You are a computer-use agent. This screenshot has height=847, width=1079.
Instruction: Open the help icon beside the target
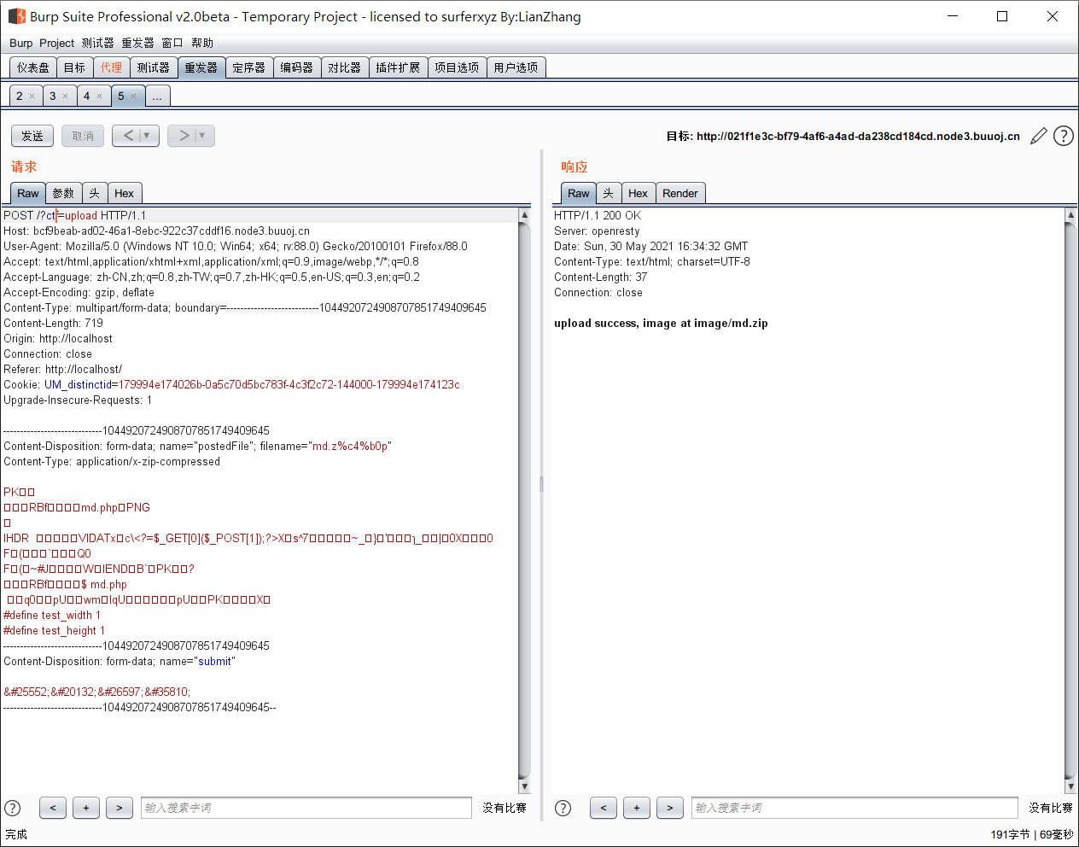pos(1064,136)
